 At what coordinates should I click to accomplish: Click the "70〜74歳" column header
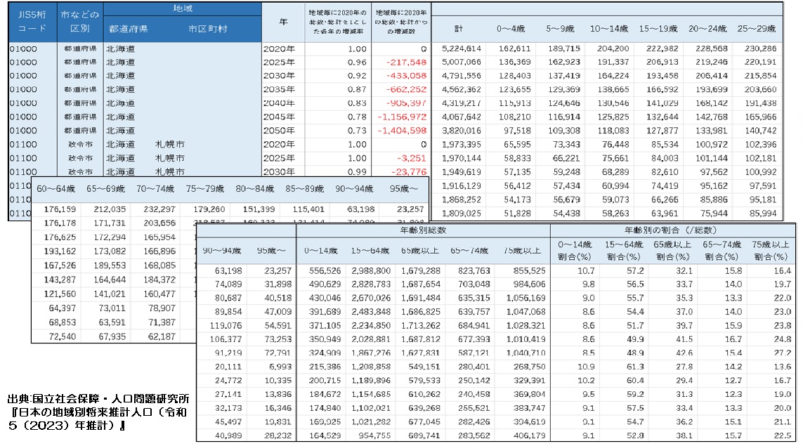pos(155,189)
